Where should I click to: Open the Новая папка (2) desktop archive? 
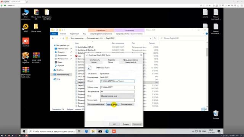tap(36, 14)
